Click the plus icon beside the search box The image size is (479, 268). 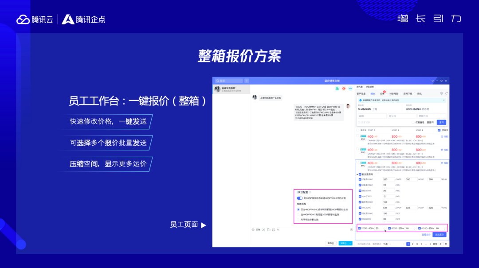click(x=247, y=81)
